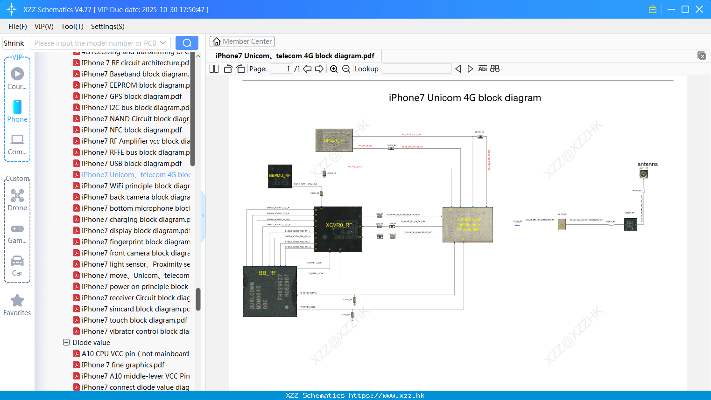Open Favorites
Screen dimensions: 711x400
[x=17, y=305]
